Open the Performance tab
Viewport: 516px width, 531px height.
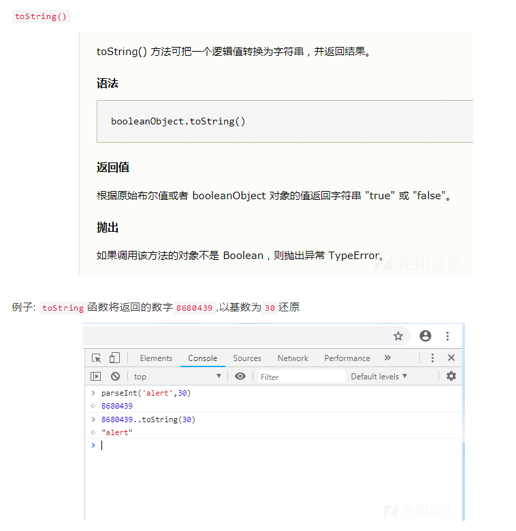click(x=347, y=358)
